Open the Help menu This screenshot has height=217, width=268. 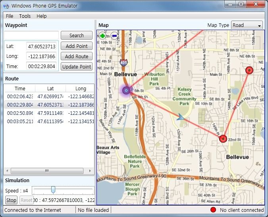point(42,16)
